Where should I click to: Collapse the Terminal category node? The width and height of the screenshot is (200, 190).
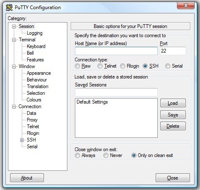(14, 40)
